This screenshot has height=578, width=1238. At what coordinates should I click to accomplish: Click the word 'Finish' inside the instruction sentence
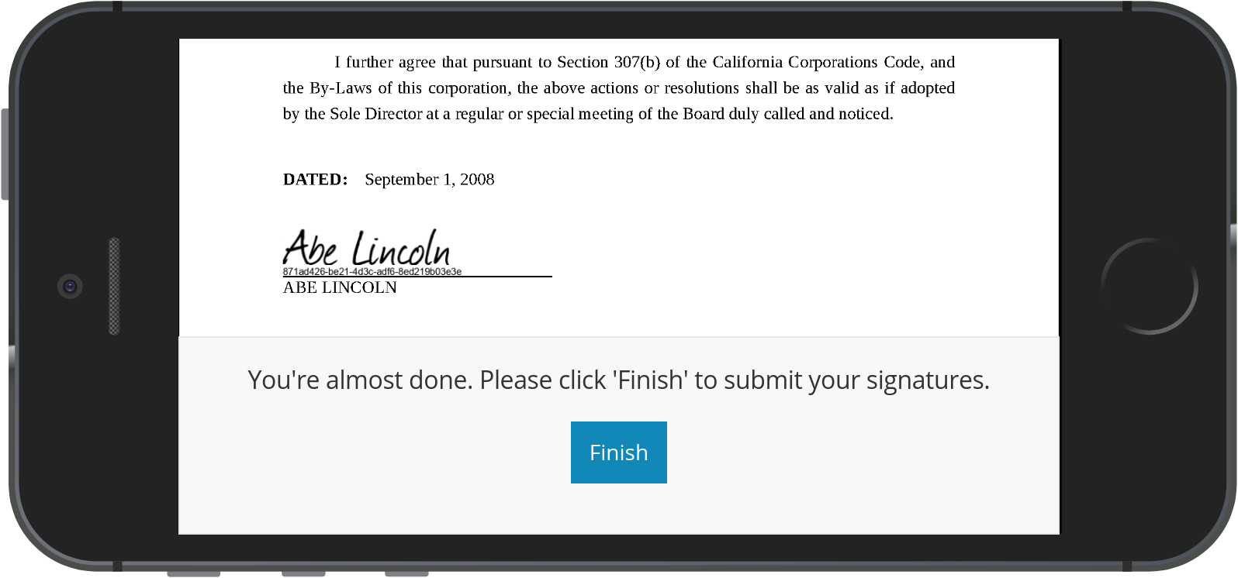[x=649, y=380]
